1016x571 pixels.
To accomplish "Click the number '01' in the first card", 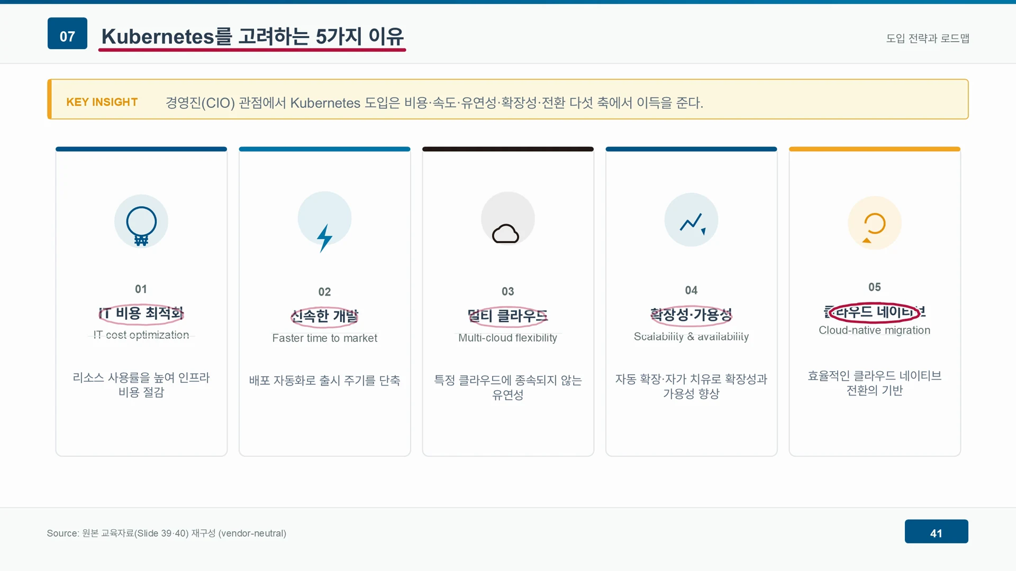I will pos(141,289).
